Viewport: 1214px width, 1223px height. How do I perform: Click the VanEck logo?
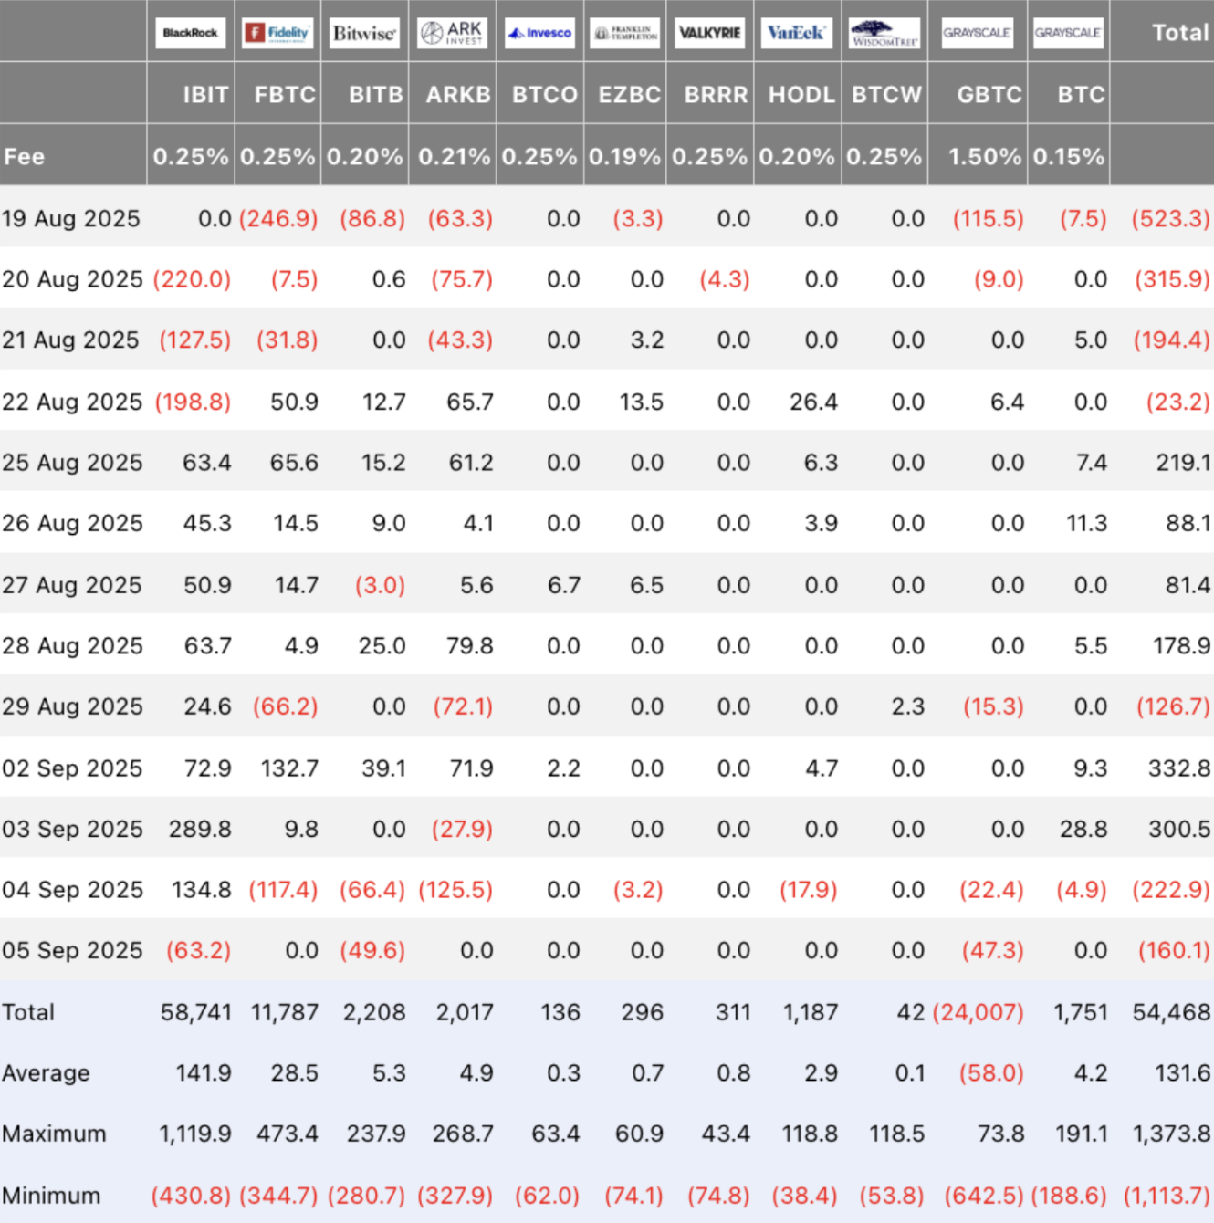tap(796, 33)
